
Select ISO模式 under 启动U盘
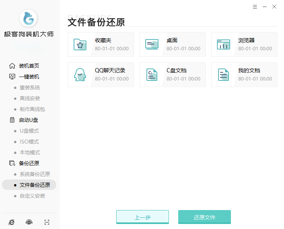tap(29, 142)
